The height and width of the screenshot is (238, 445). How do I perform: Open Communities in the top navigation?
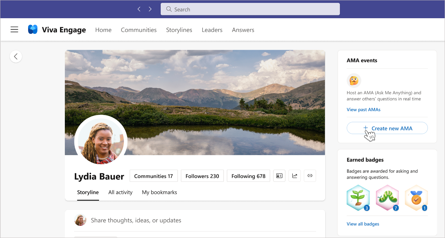[139, 30]
